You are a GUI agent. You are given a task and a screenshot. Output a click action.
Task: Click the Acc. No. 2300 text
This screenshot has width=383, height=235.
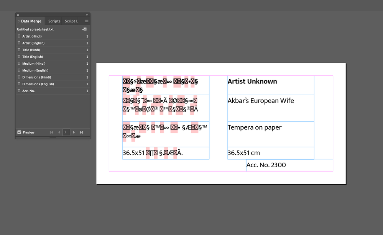click(266, 165)
